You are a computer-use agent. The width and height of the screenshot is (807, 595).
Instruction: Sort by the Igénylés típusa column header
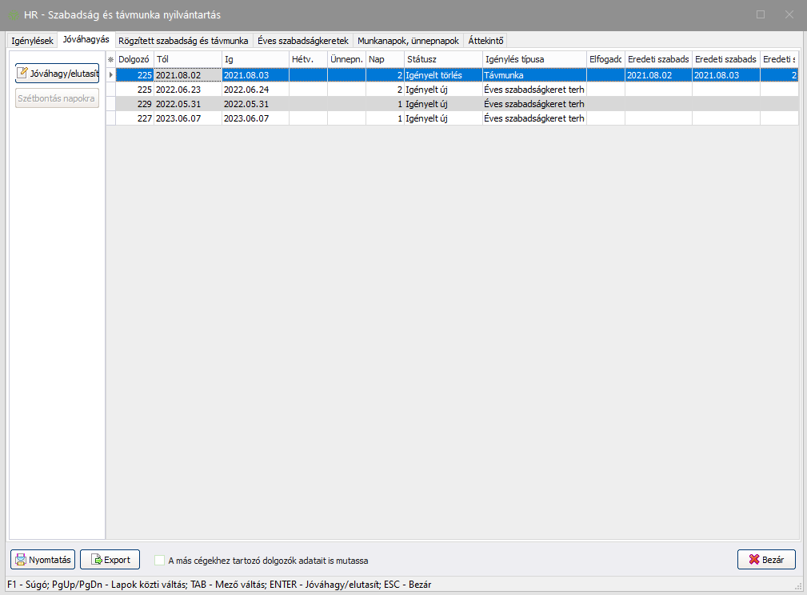tap(533, 59)
